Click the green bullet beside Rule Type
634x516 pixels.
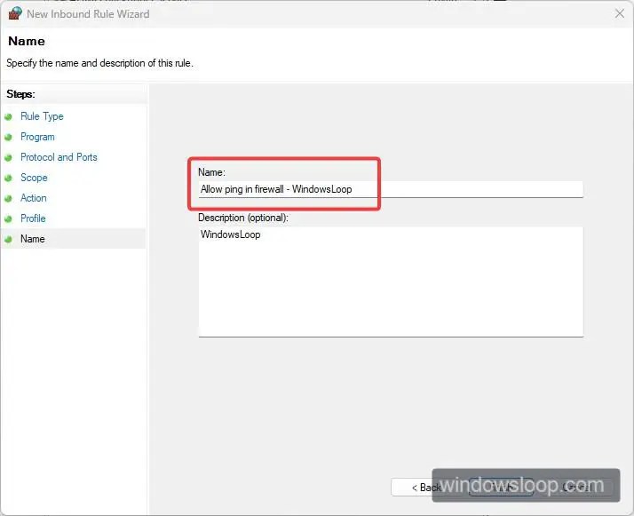click(x=9, y=117)
